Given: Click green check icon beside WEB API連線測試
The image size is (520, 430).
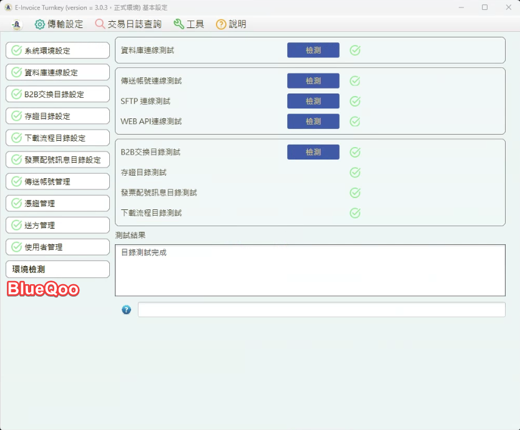Looking at the screenshot, I should coord(355,122).
